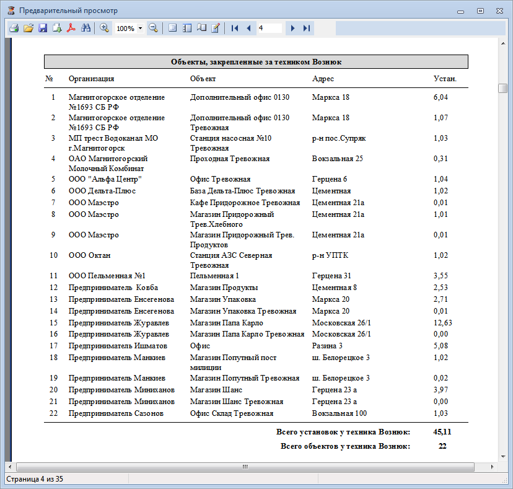This screenshot has height=489, width=513.
Task: Click "ООО Пельменная №1" organization cell
Action: point(107,276)
